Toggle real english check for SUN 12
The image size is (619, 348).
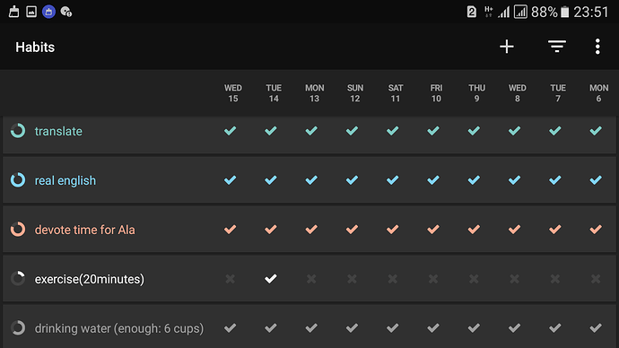coord(353,180)
